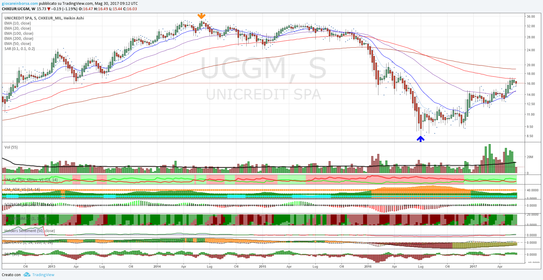Image resolution: width=543 pixels, height=280 pixels.
Task: Click the O:16.47 open value in header
Action: tap(86, 9)
